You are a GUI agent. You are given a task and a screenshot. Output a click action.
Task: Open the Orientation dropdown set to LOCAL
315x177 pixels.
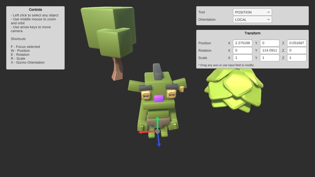(x=252, y=20)
